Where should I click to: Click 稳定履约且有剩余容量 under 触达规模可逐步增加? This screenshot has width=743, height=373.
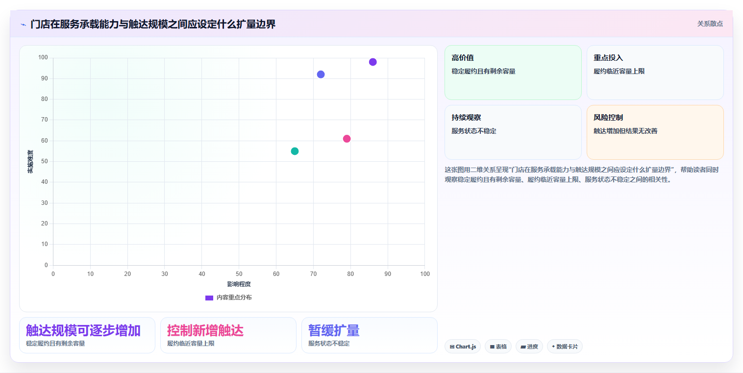click(55, 344)
